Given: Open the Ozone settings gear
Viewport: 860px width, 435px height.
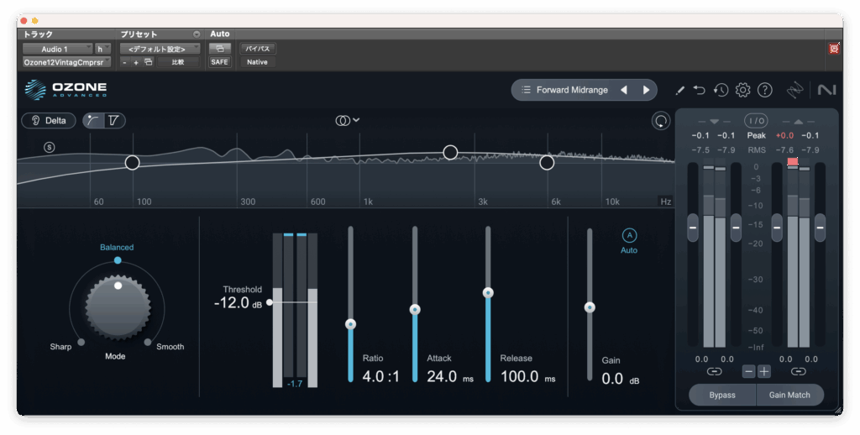Looking at the screenshot, I should (742, 90).
